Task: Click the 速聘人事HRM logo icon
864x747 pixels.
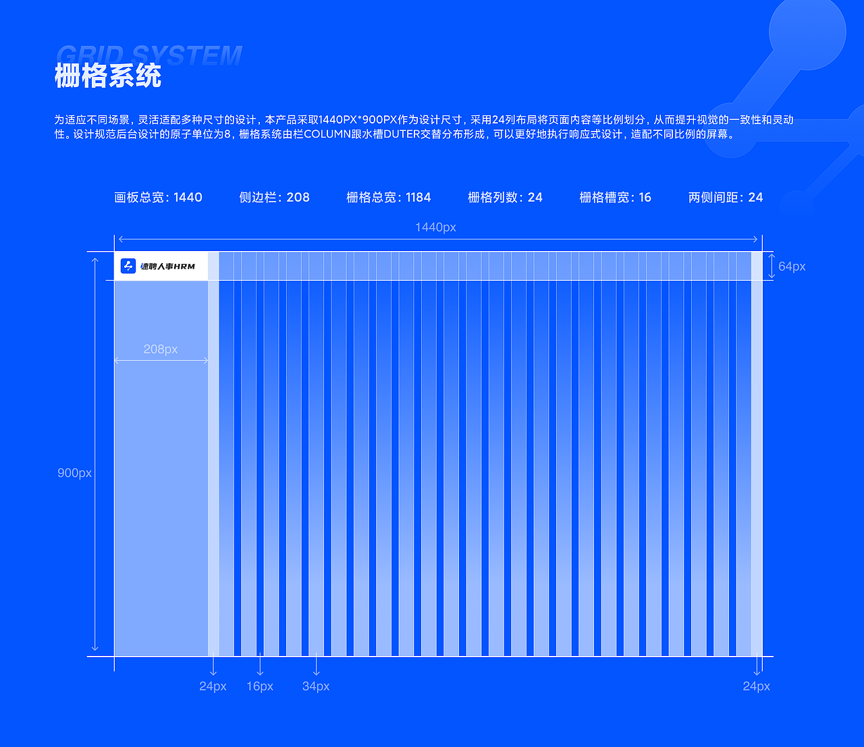Action: click(128, 266)
